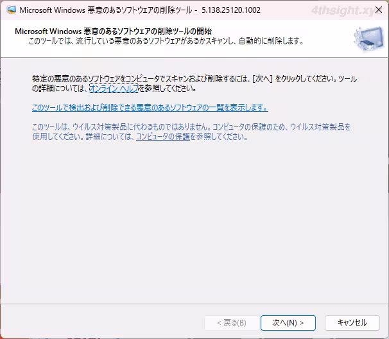Show the list of detectable malicious software
Screen dimensions: 389x339
[150, 108]
